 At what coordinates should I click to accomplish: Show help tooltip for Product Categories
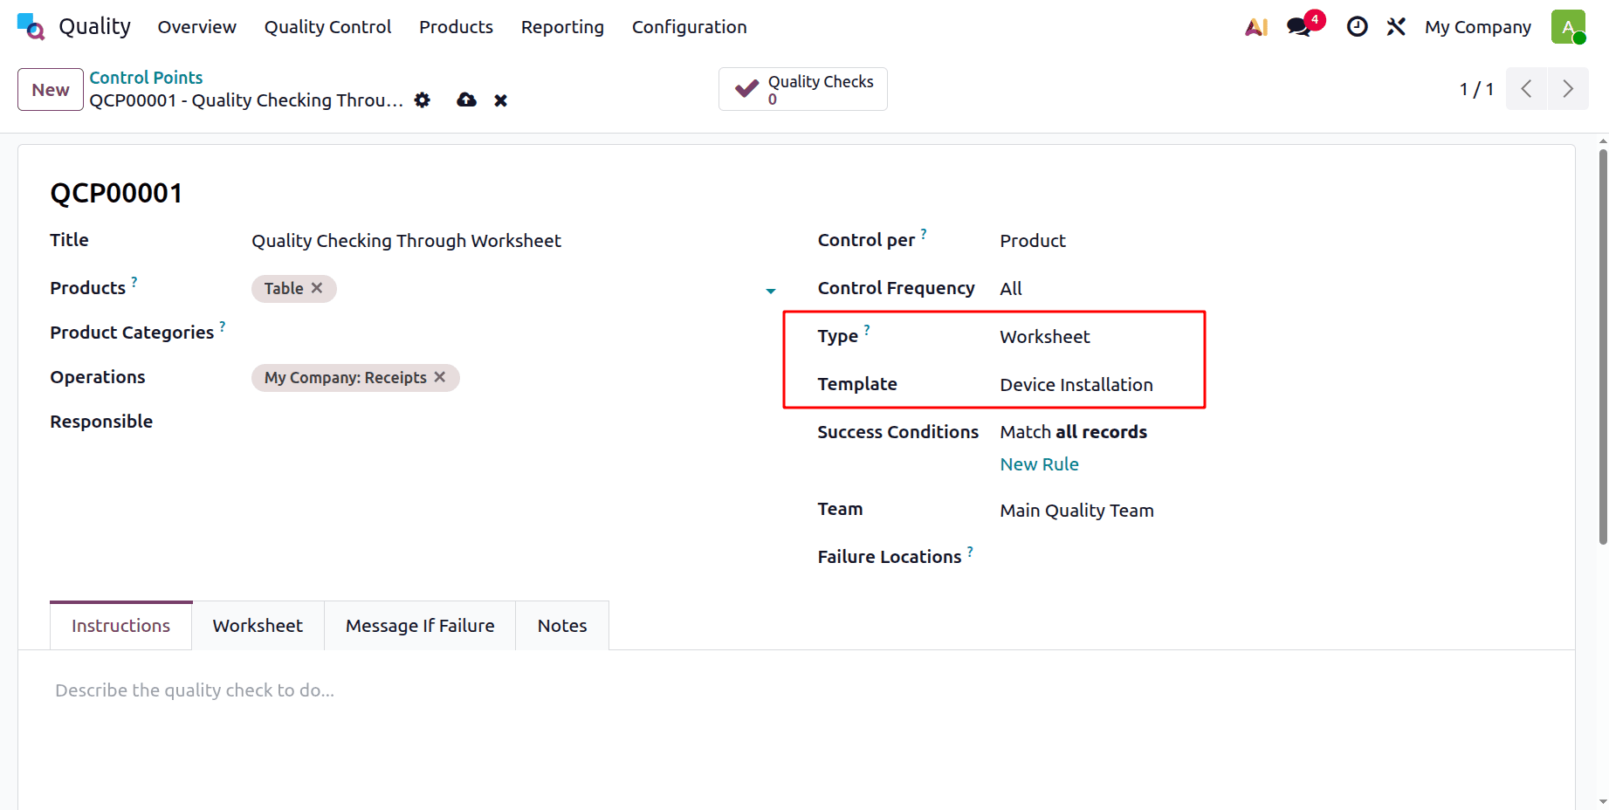(223, 326)
